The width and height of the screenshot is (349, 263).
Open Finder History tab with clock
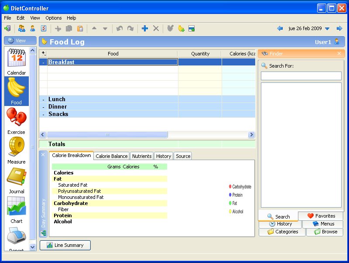pyautogui.click(x=281, y=224)
